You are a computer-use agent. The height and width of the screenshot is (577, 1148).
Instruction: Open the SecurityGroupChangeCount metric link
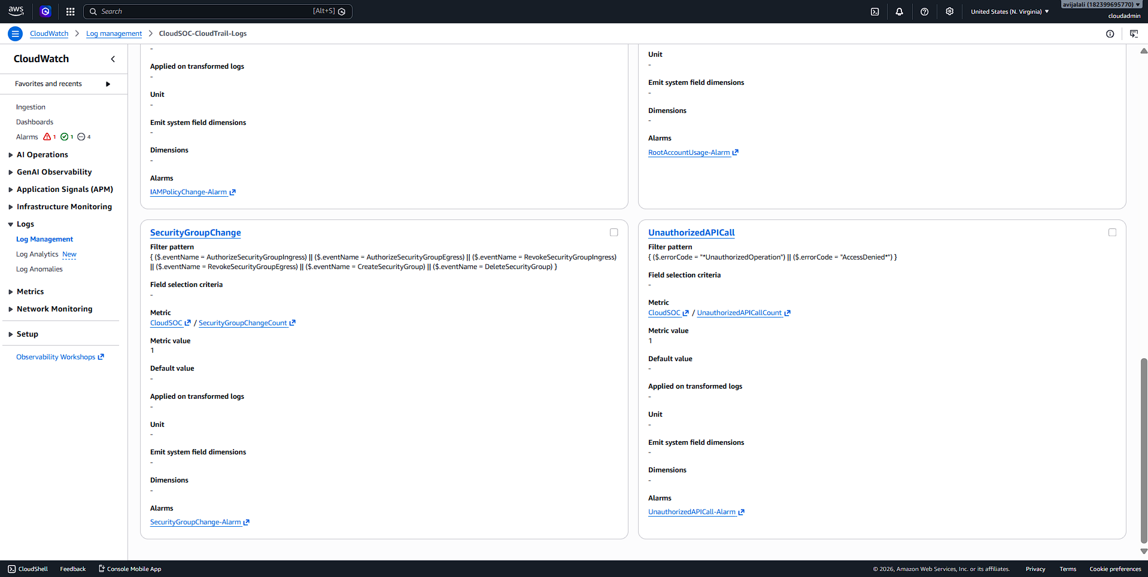pyautogui.click(x=247, y=323)
